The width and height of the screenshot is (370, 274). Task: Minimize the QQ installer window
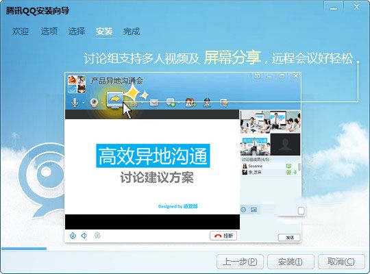pyautogui.click(x=334, y=8)
